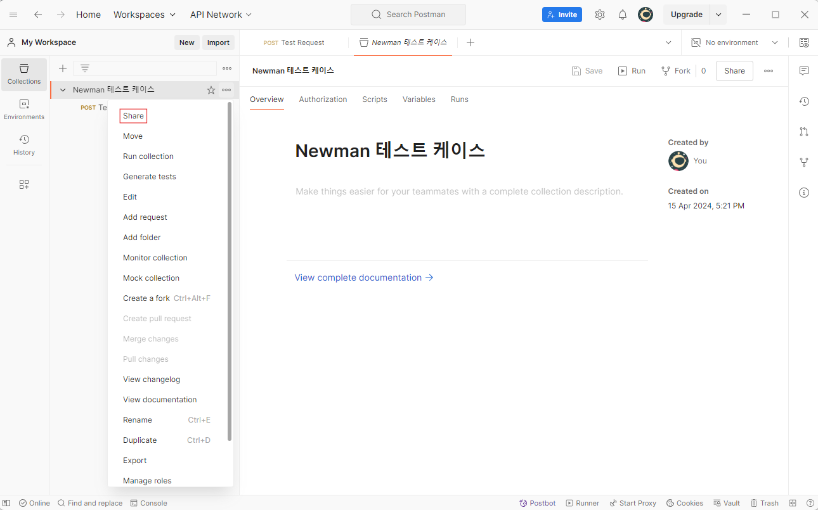This screenshot has height=510, width=818.
Task: Select Share in the context menu
Action: (133, 116)
